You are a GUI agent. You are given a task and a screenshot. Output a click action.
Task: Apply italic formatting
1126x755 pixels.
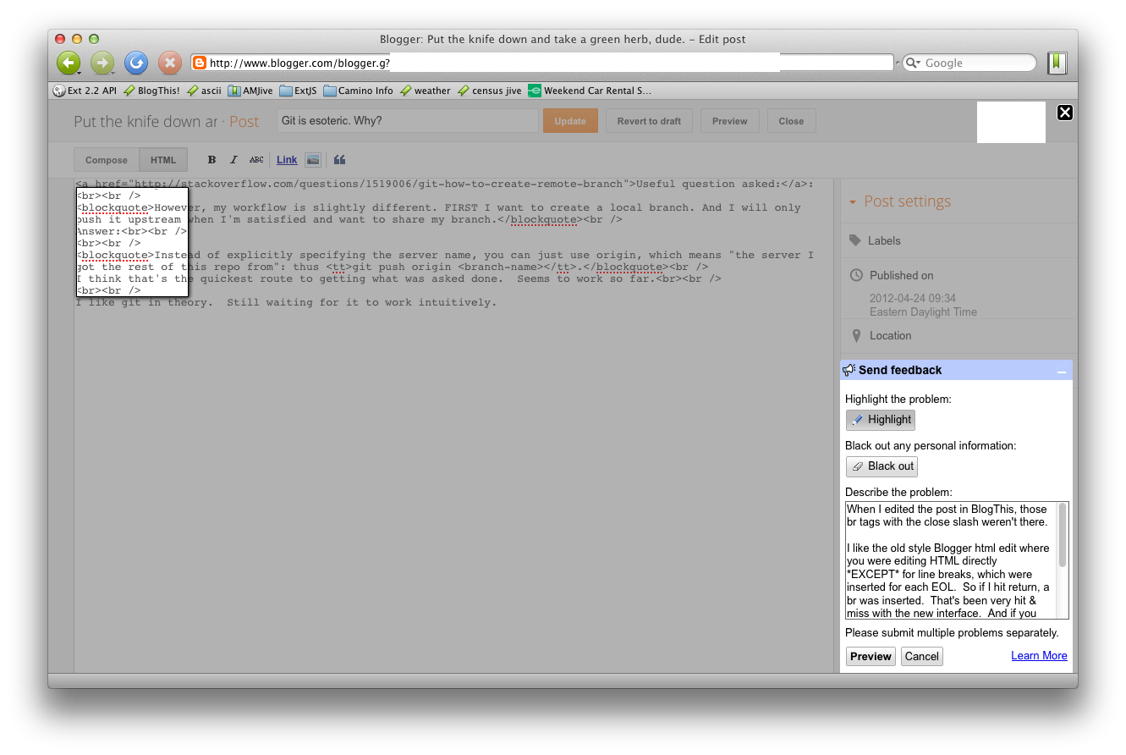tap(234, 160)
